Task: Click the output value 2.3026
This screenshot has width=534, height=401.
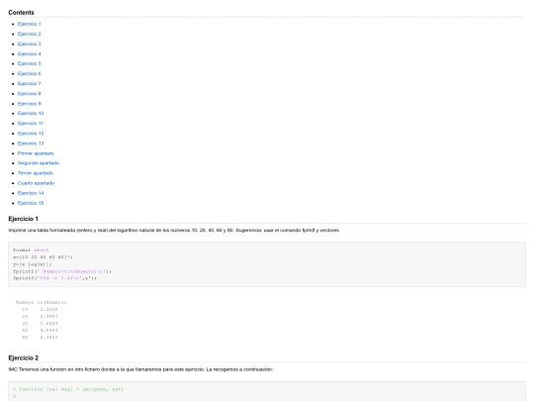Action: point(48,310)
